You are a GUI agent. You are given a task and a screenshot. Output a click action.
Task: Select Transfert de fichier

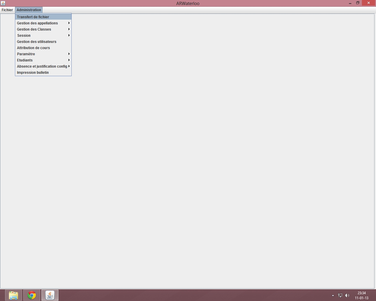pos(33,17)
